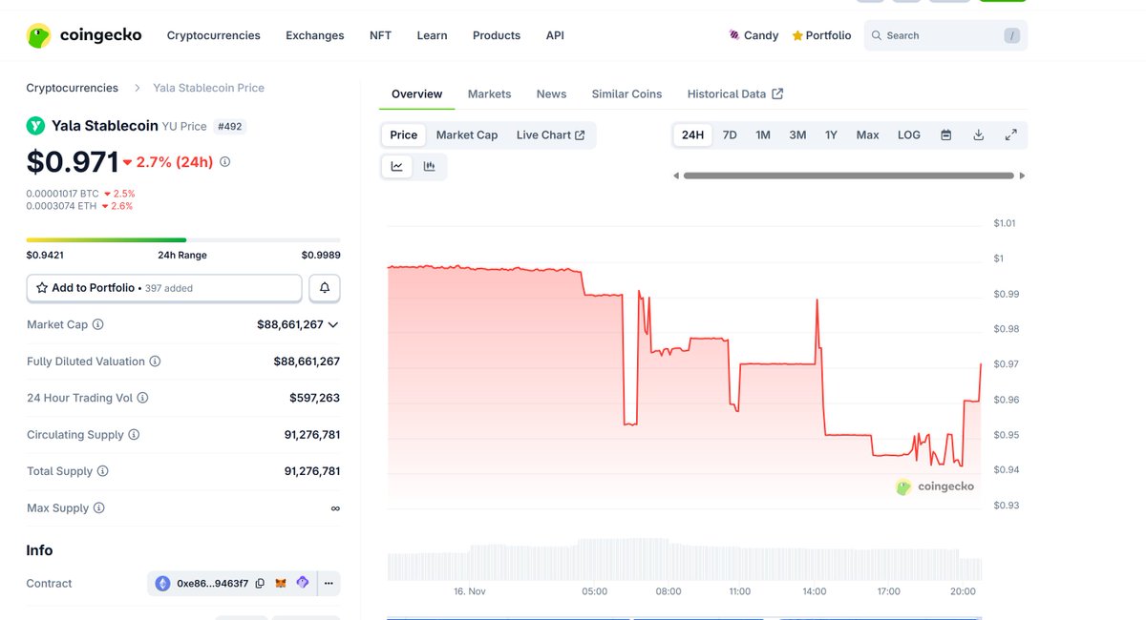Open the Candy rewards icon link

[753, 35]
